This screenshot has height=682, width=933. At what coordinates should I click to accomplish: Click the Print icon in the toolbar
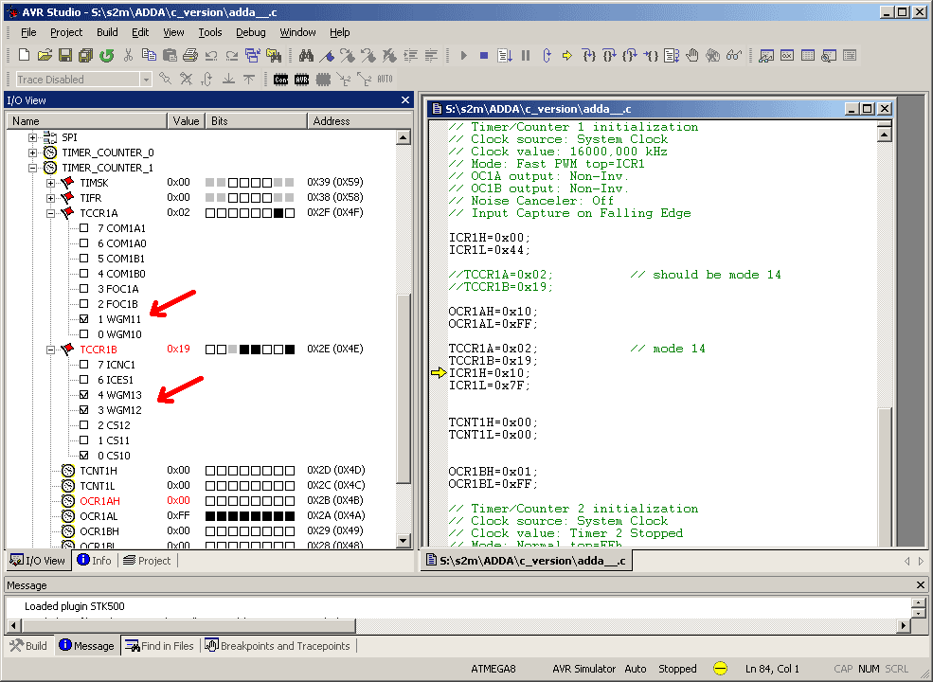coord(189,55)
